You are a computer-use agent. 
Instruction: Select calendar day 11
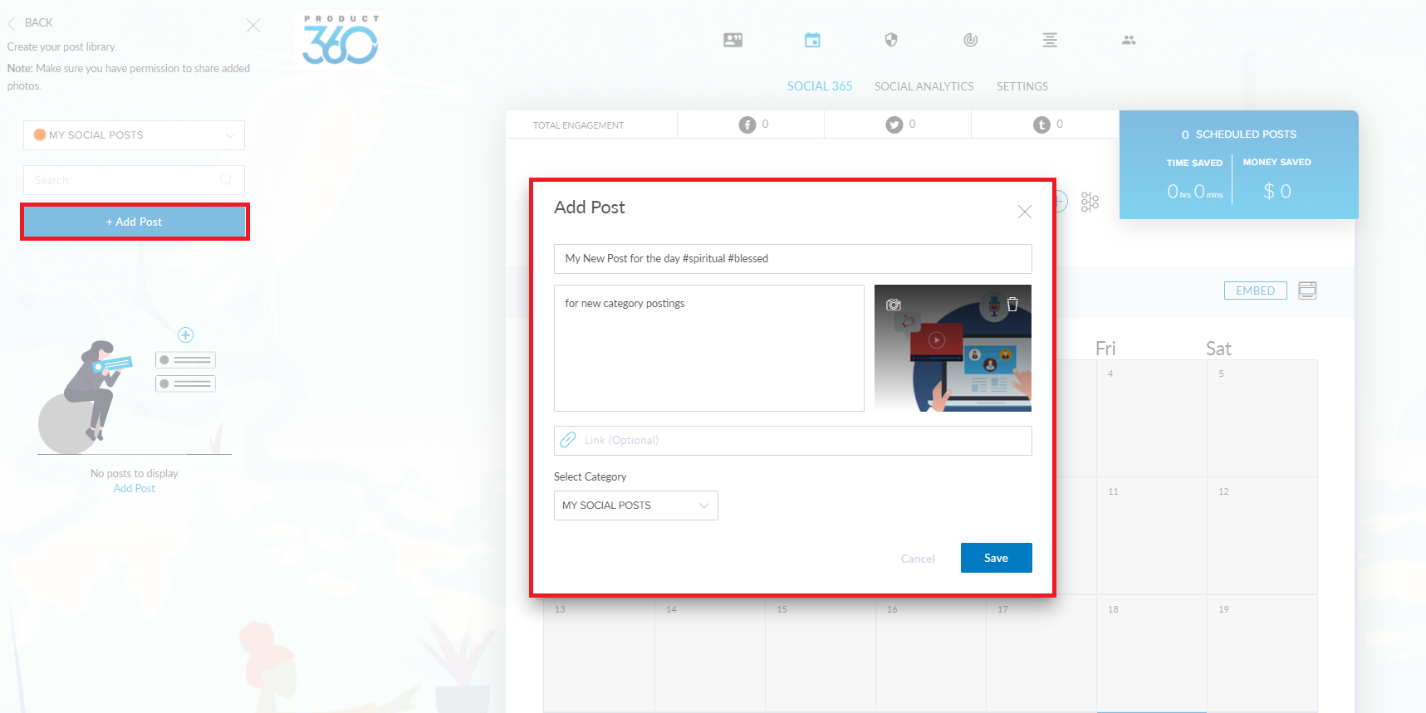coord(1151,535)
